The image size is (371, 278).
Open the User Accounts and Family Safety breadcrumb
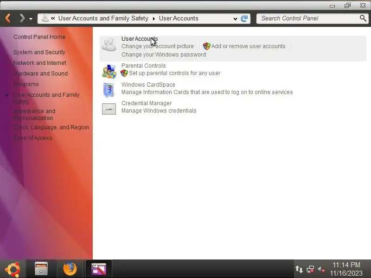[103, 18]
